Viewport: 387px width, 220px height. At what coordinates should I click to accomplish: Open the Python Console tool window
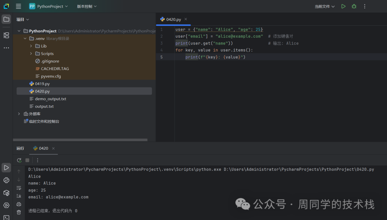[6, 180]
